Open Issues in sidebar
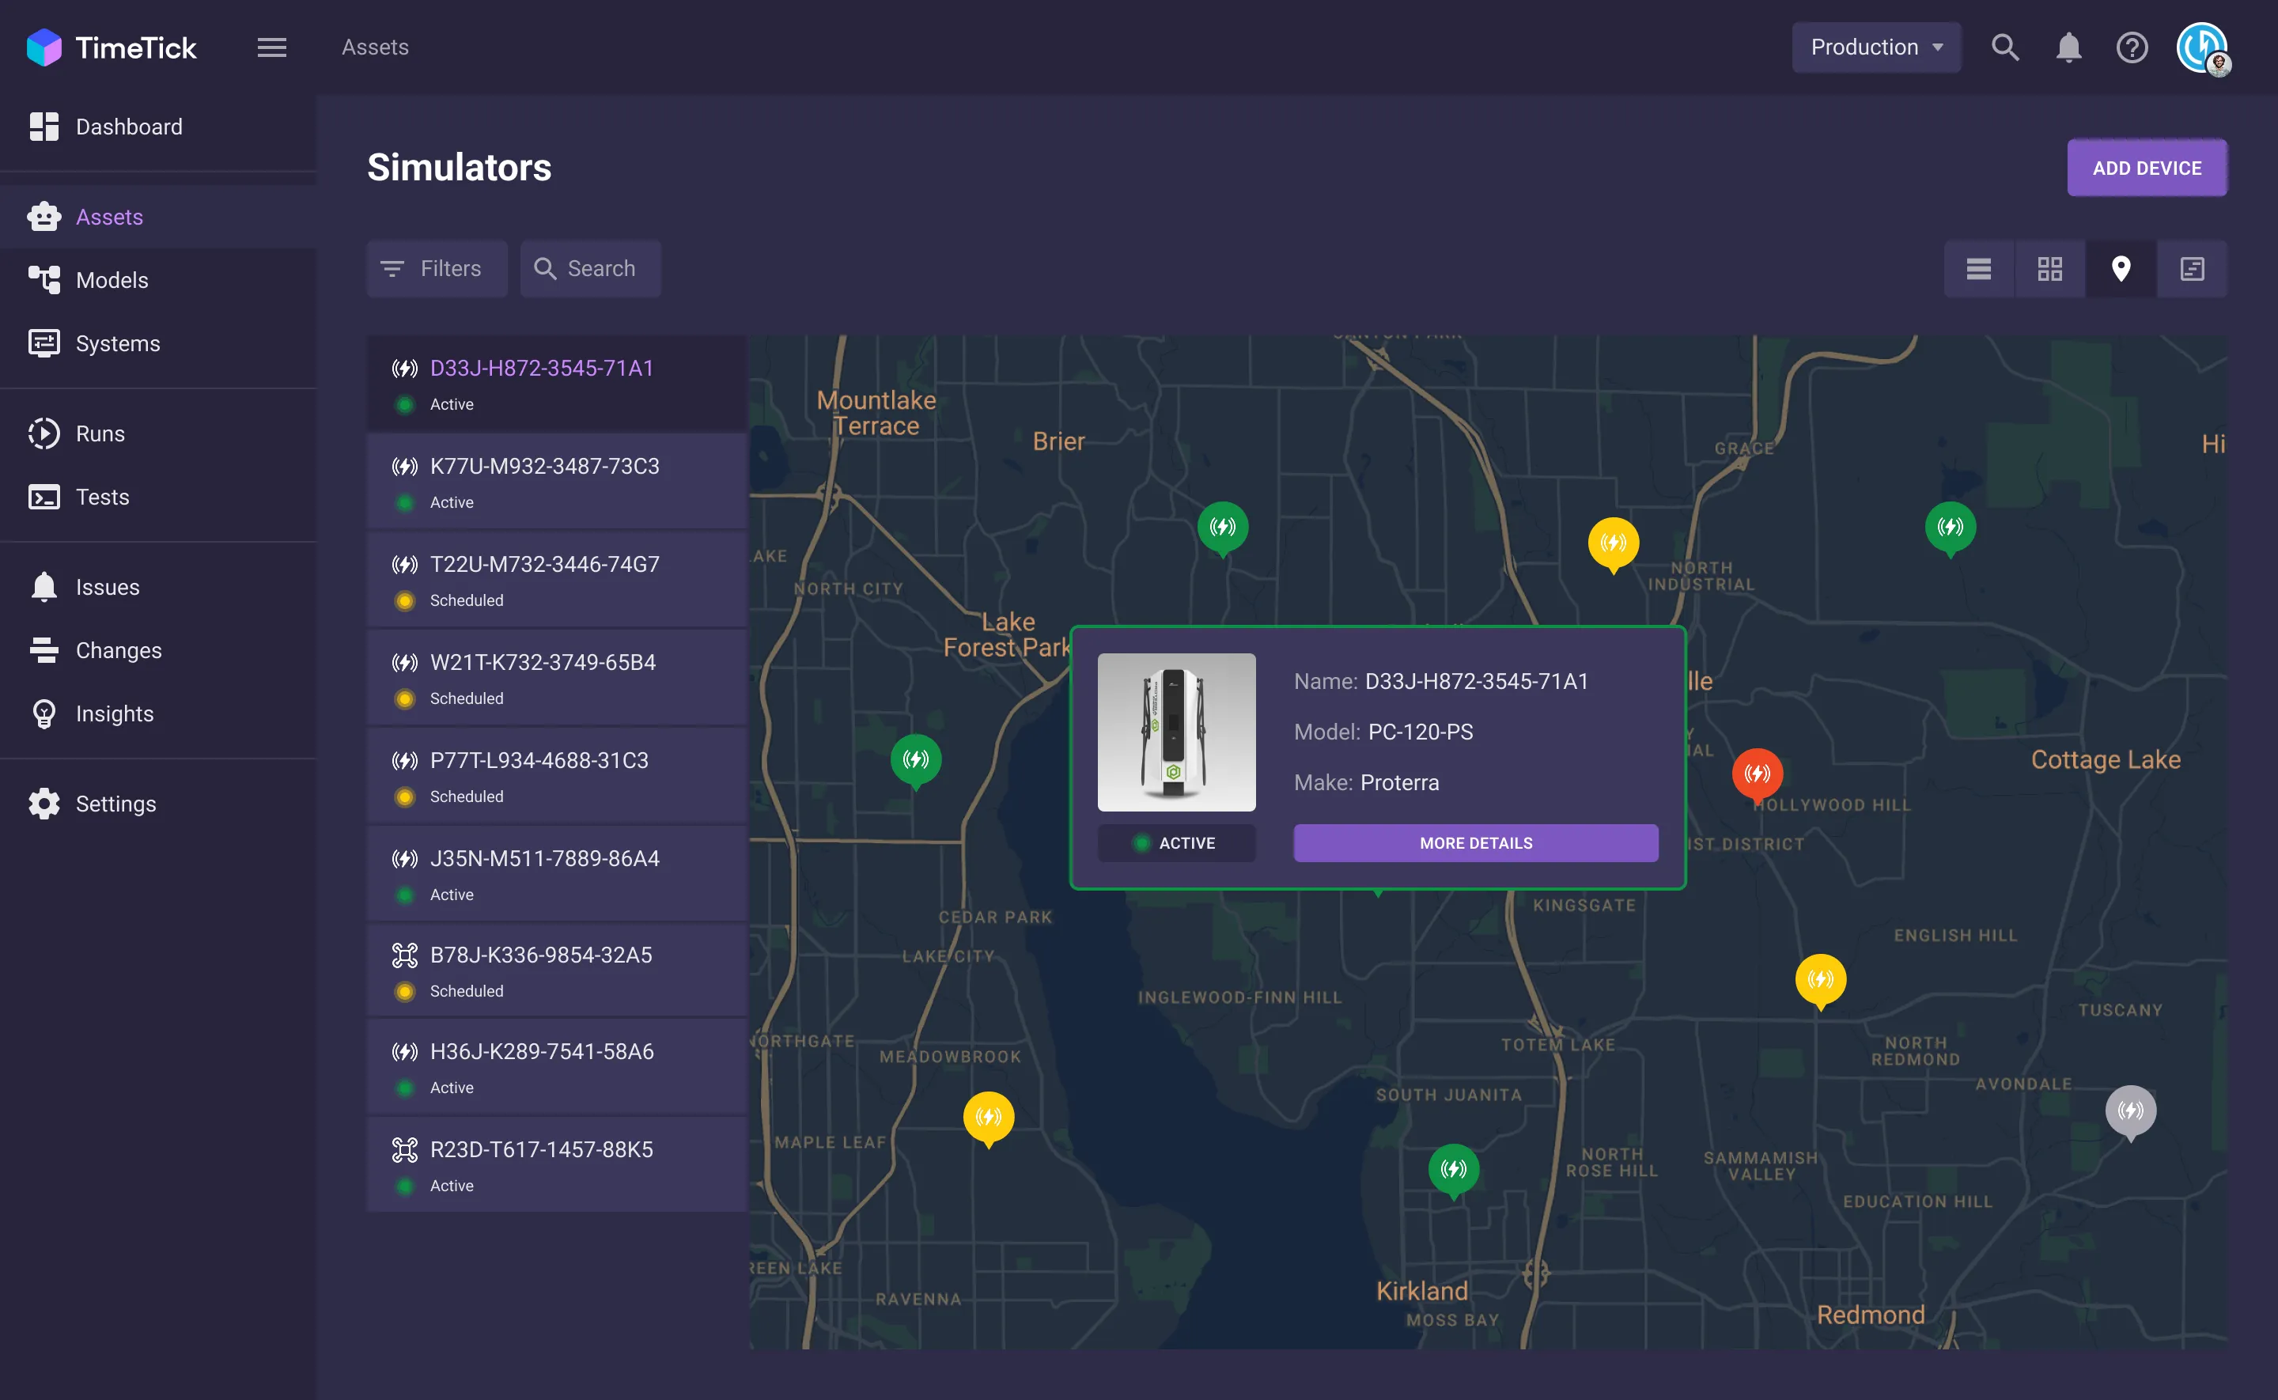Image resolution: width=2278 pixels, height=1400 pixels. [158, 587]
